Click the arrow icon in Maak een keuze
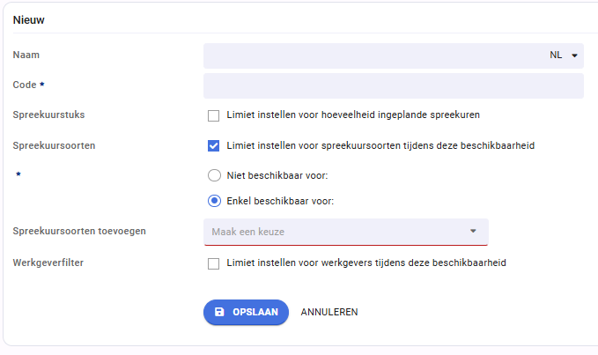Viewport: 598px width, 355px height. [473, 231]
